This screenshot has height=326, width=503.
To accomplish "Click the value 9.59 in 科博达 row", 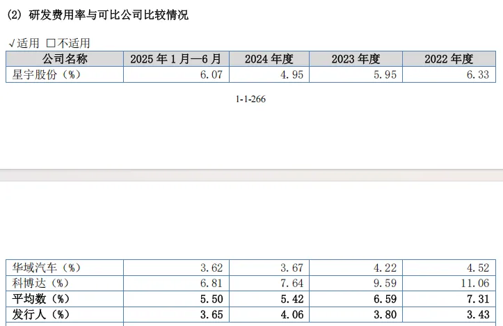I will pyautogui.click(x=385, y=283).
